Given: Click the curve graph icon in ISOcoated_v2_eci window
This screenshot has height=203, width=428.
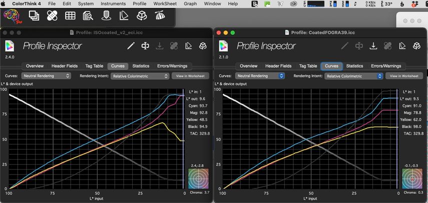Looking at the screenshot, I should pyautogui.click(x=188, y=46).
